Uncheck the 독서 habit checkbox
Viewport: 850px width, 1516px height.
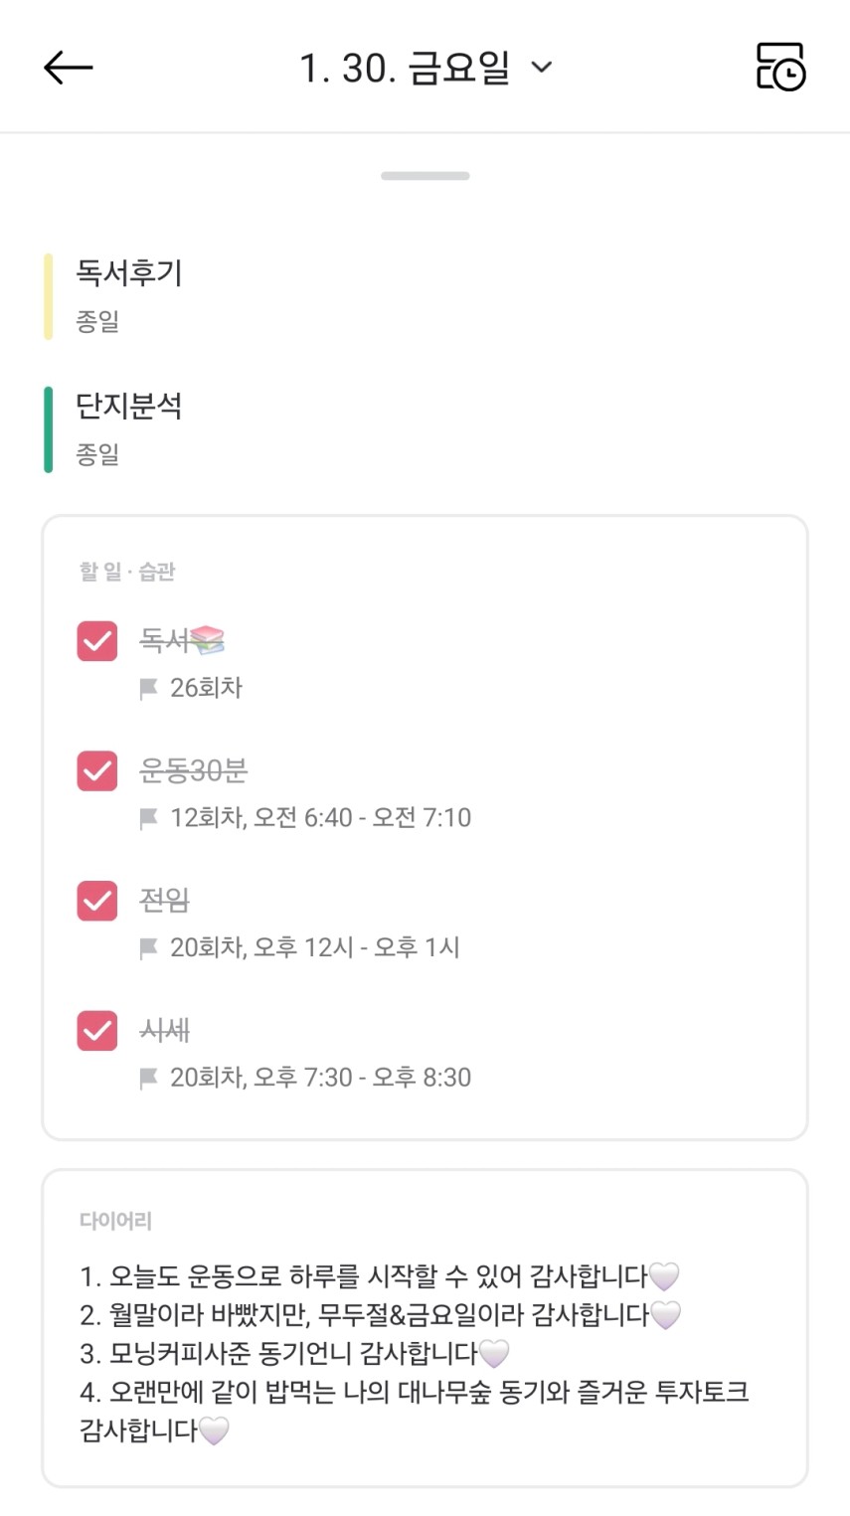tap(97, 641)
